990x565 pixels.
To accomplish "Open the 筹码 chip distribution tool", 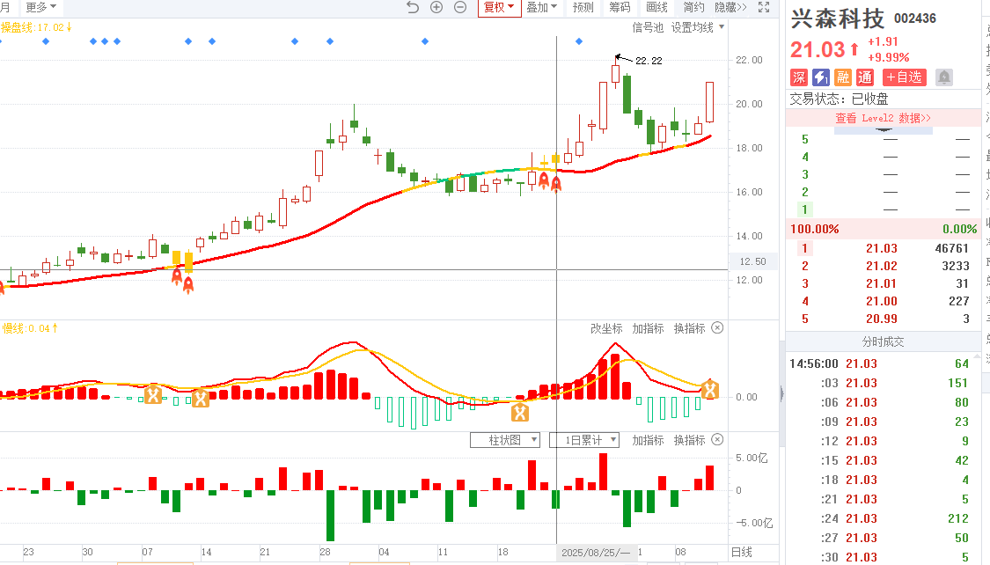I will tap(620, 8).
